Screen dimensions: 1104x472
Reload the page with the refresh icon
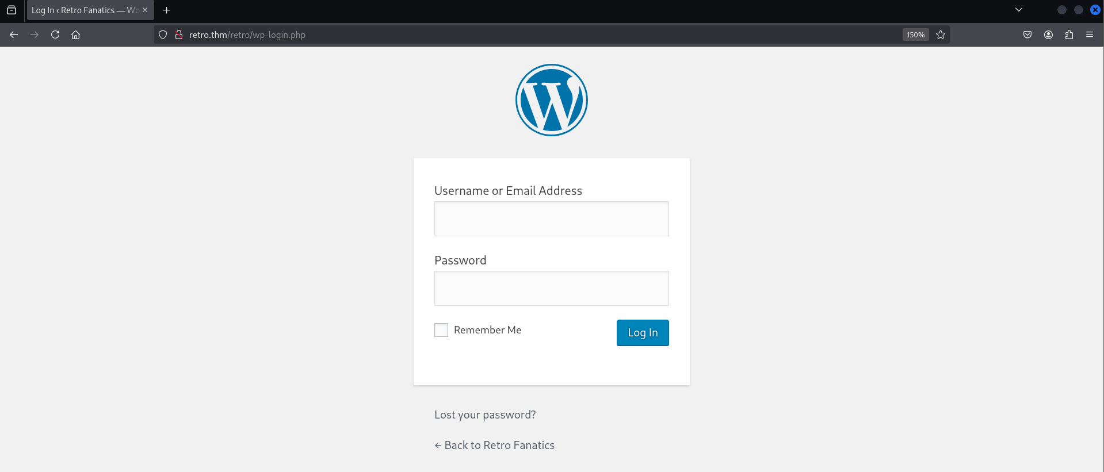(x=55, y=34)
